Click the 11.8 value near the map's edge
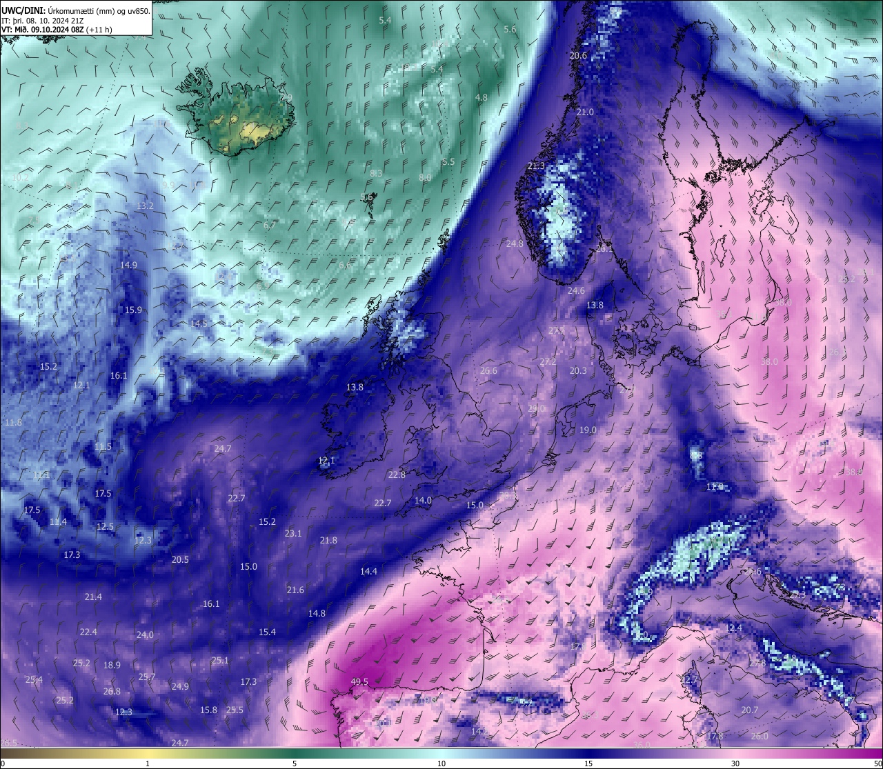This screenshot has height=769, width=883. pos(13,422)
